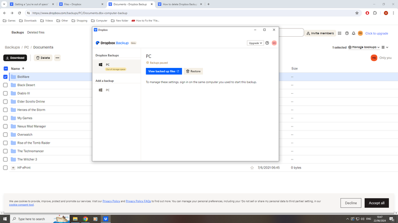Open Dropbox app from the taskbar
This screenshot has height=223, width=398.
(105, 219)
